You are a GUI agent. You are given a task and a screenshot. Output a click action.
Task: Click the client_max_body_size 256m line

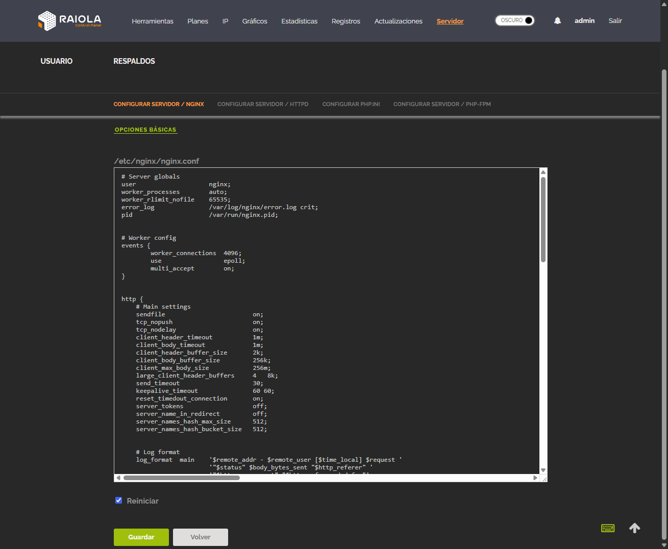pyautogui.click(x=204, y=368)
